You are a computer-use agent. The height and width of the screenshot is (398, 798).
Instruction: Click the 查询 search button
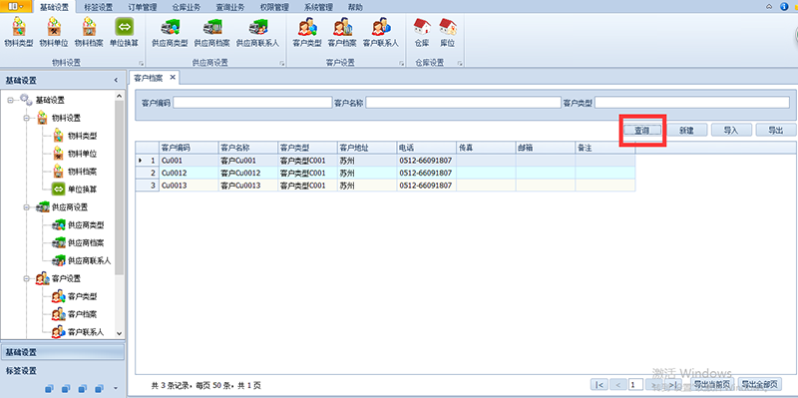[642, 131]
